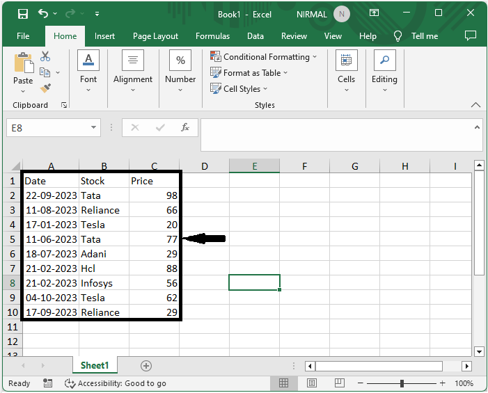
Task: Activate the Format Painter brush
Action: (x=45, y=88)
